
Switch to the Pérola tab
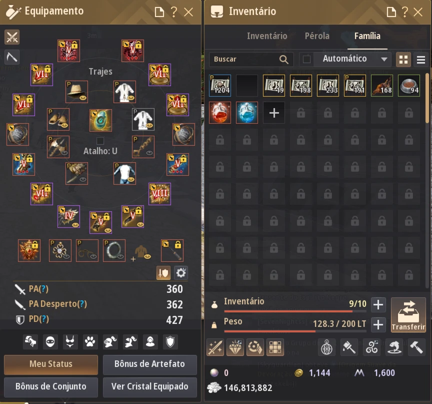317,36
